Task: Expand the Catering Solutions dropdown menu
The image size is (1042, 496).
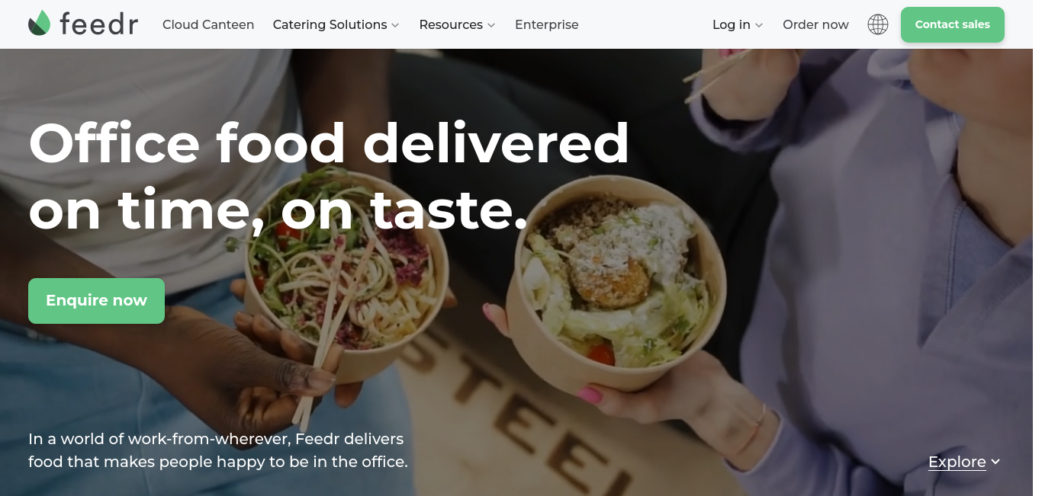Action: coord(336,24)
